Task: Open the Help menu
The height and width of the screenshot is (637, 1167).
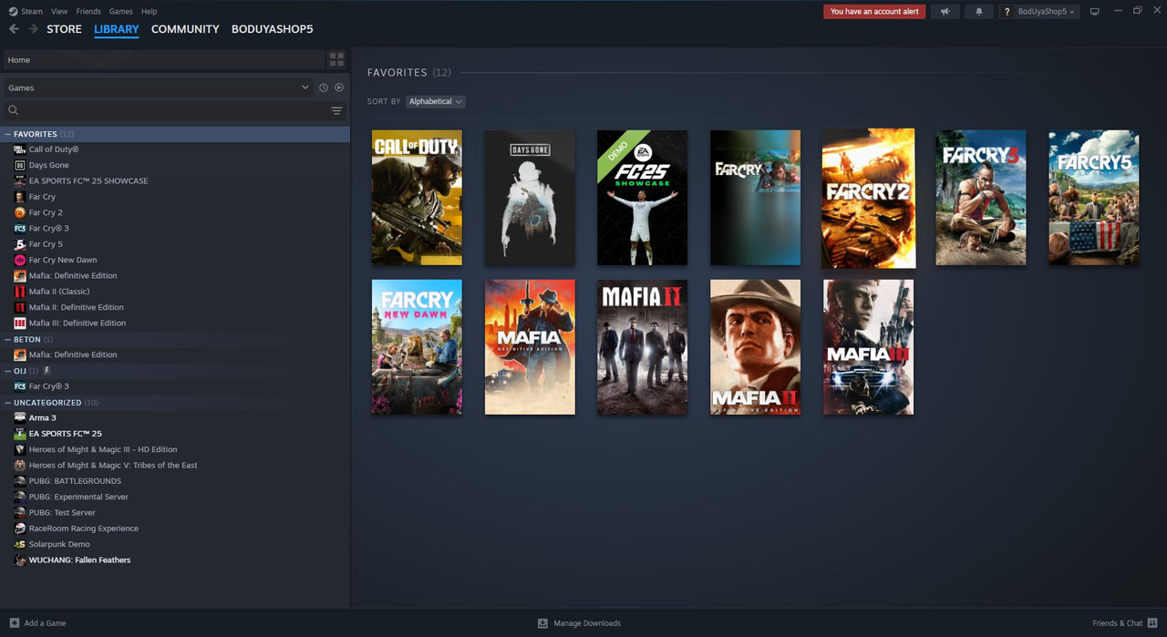Action: 149,12
